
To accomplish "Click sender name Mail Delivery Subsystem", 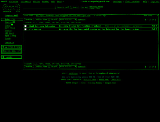I will point(42,26).
